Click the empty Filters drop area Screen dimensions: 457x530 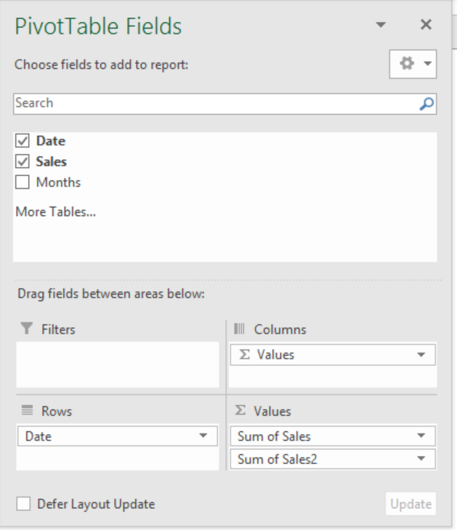tap(118, 364)
